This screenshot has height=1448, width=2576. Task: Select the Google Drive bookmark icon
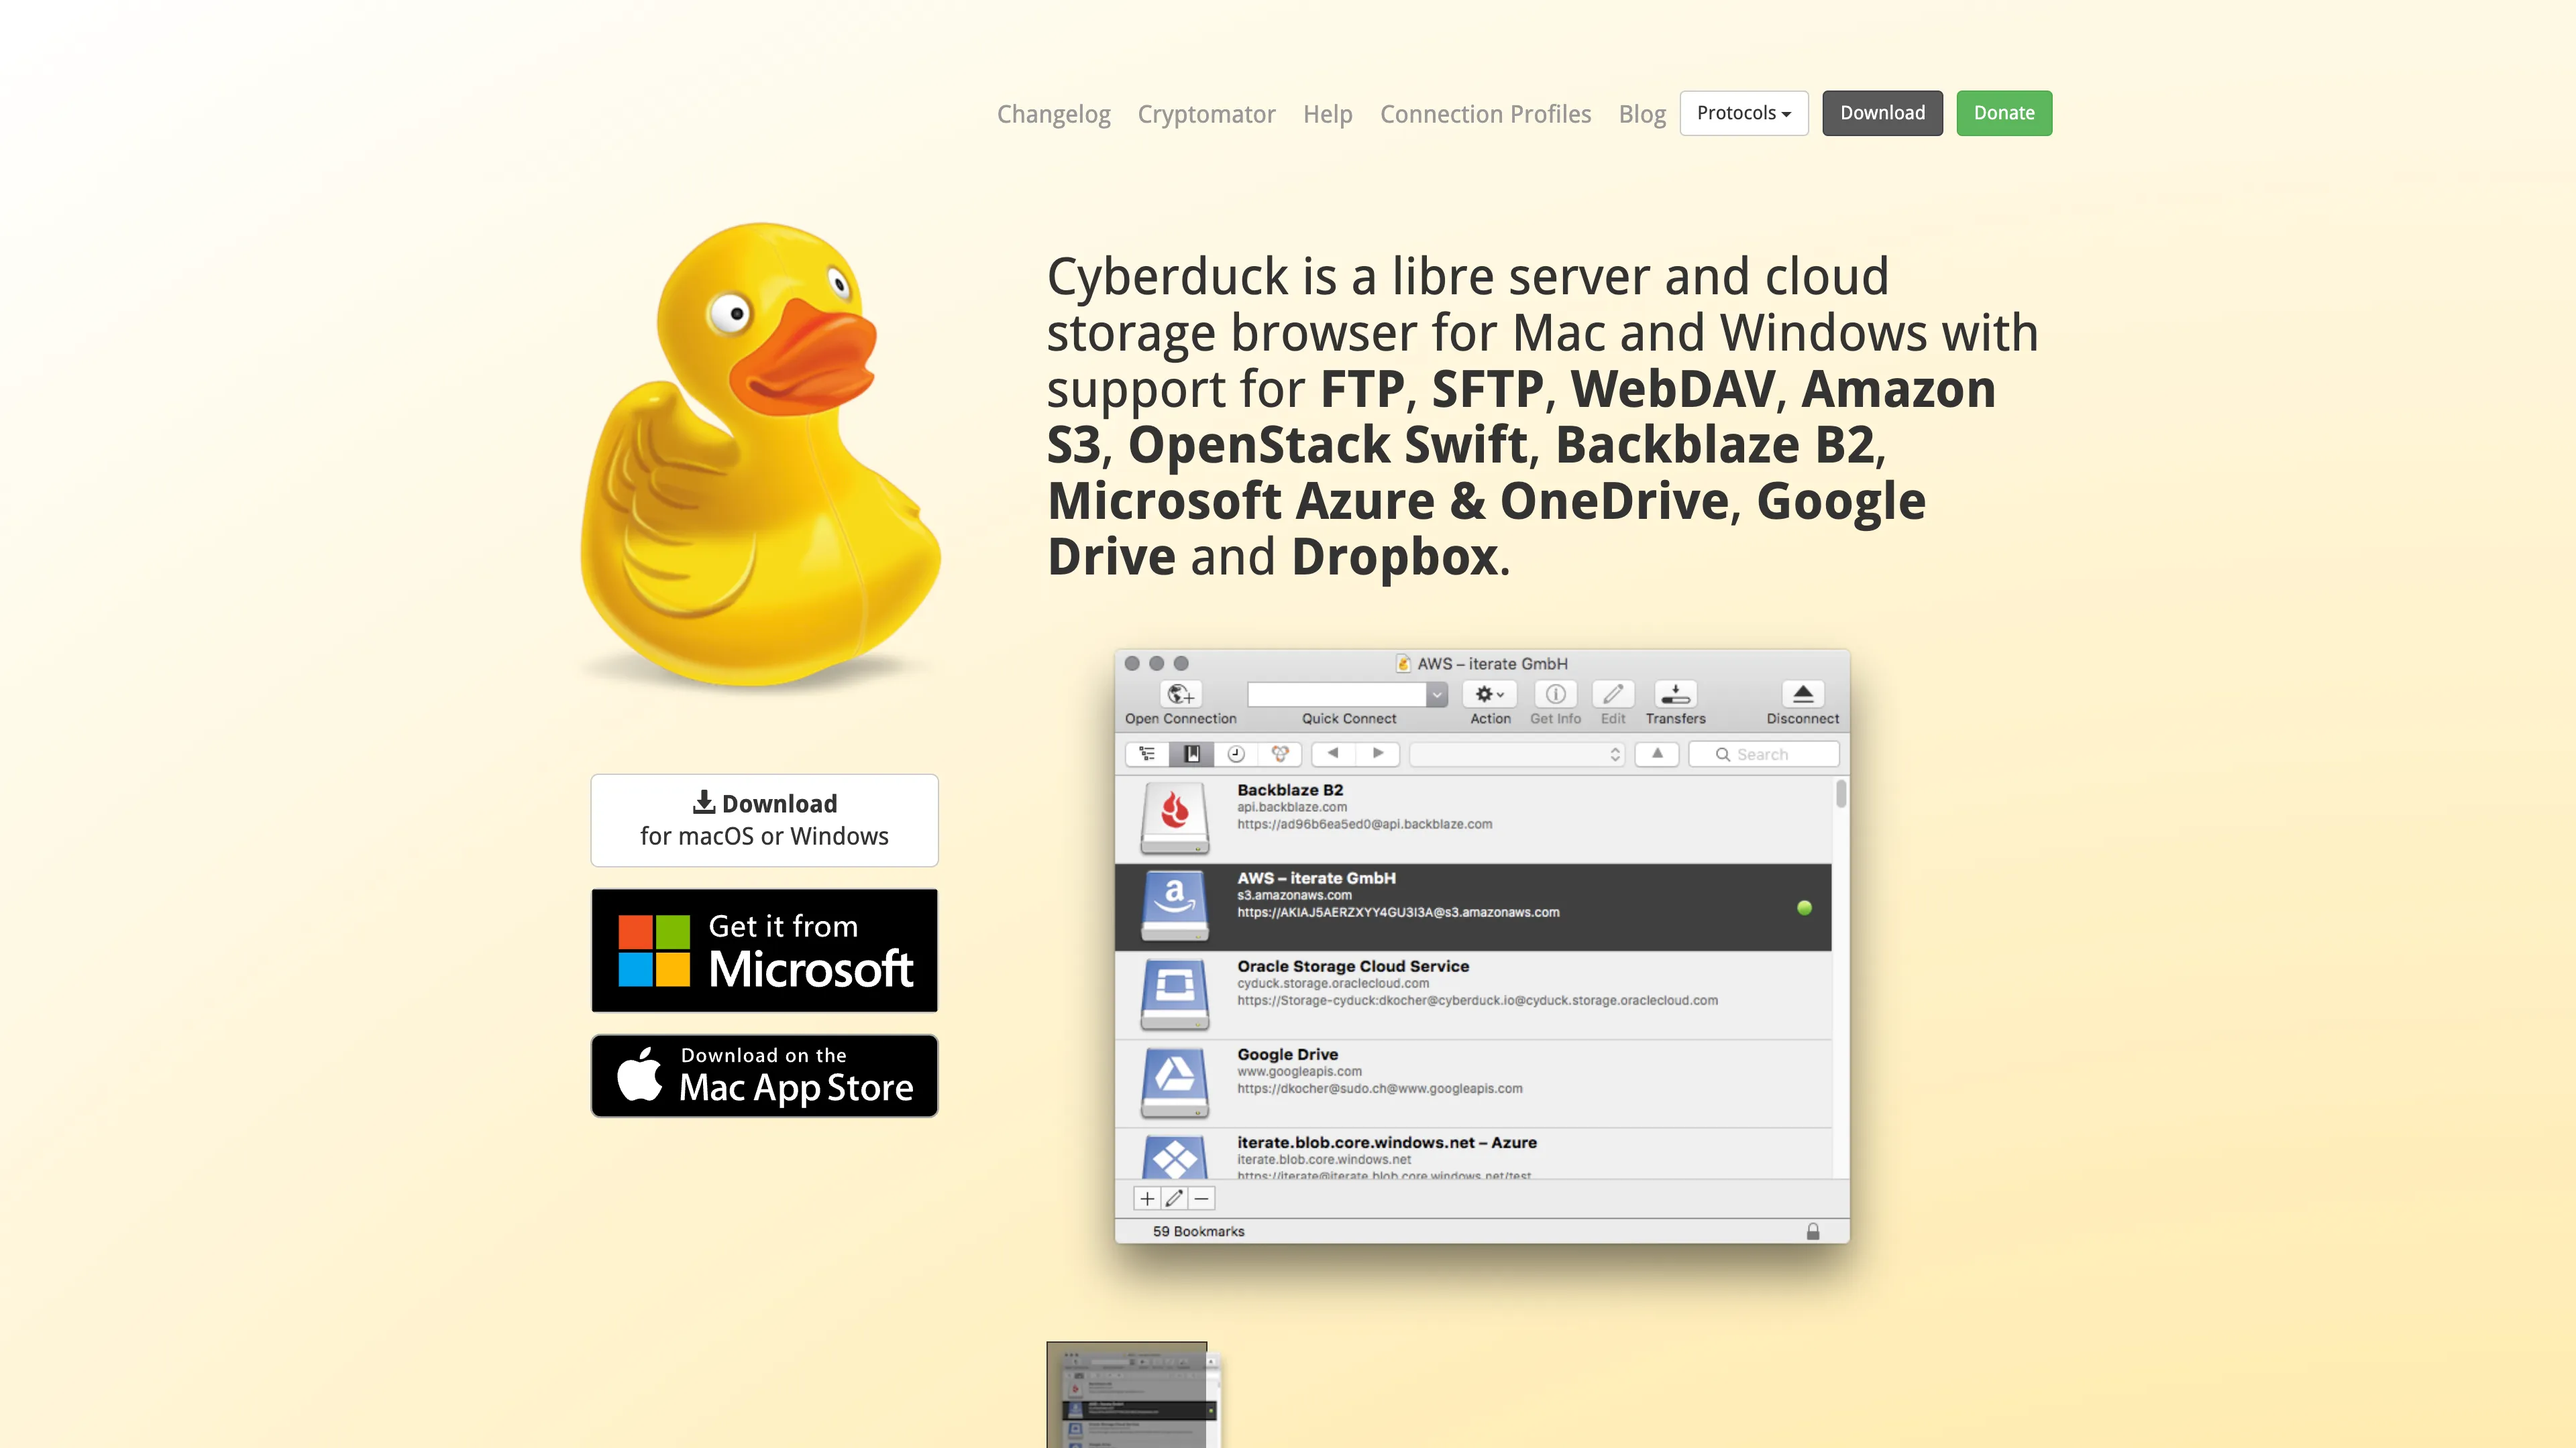coord(1175,1082)
